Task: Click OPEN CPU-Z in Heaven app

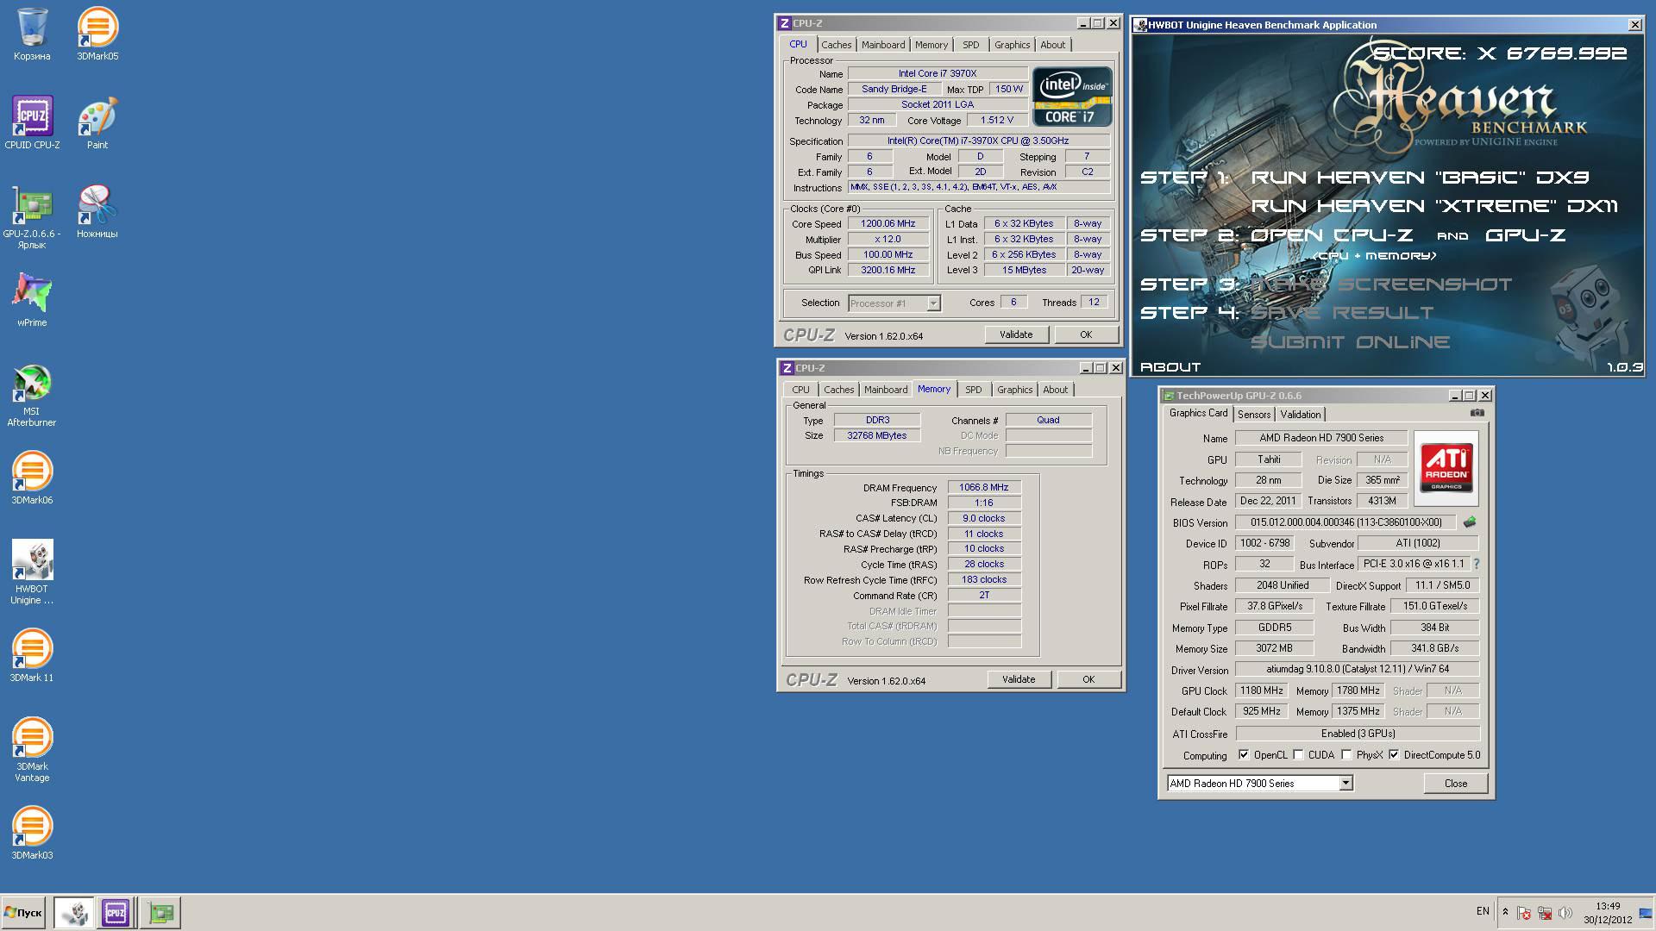Action: click(1332, 235)
